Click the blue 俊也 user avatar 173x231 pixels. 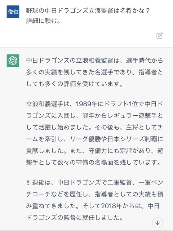[x=13, y=12]
